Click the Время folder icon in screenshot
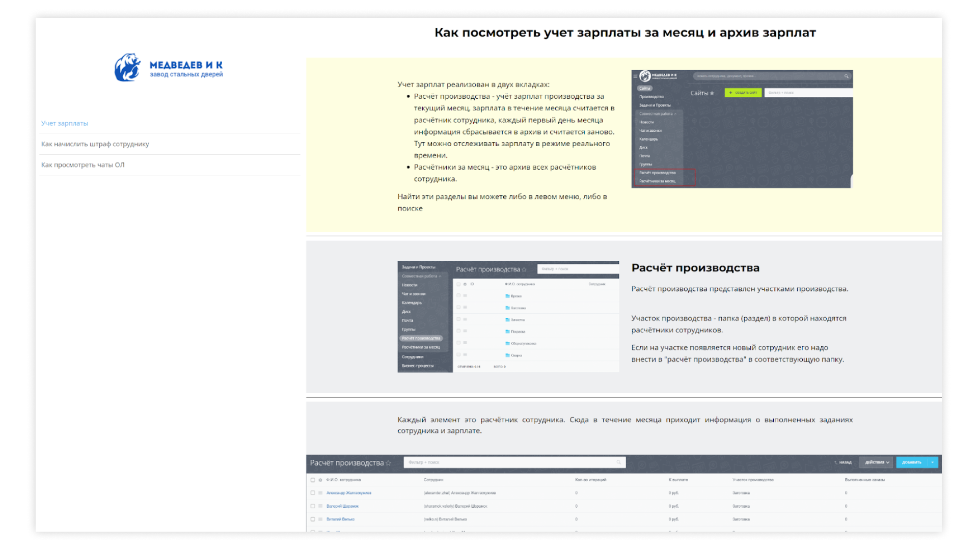 (x=507, y=296)
